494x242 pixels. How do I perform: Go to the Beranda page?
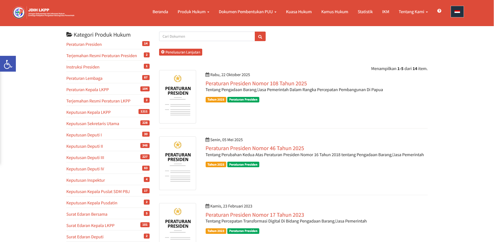point(160,12)
